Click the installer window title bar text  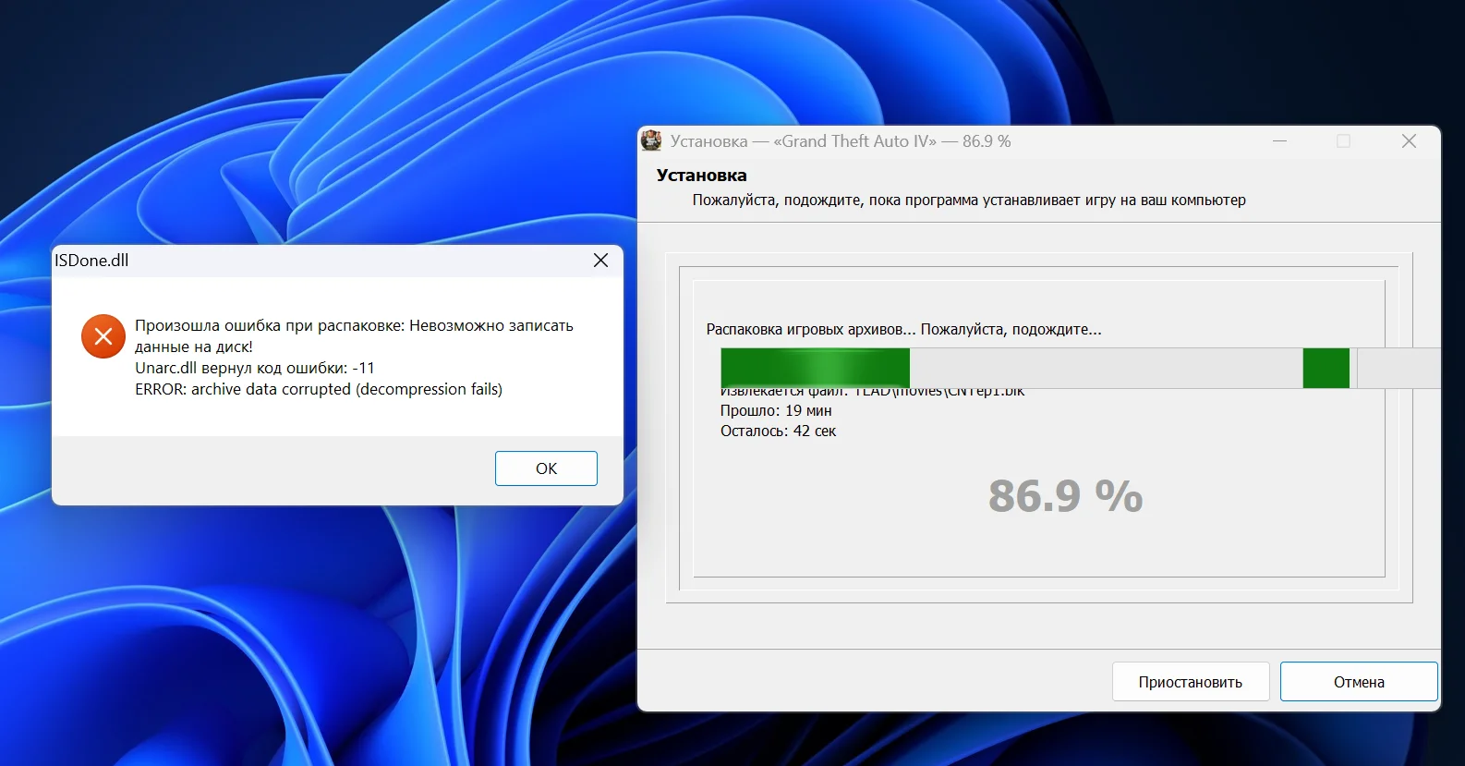tap(841, 141)
